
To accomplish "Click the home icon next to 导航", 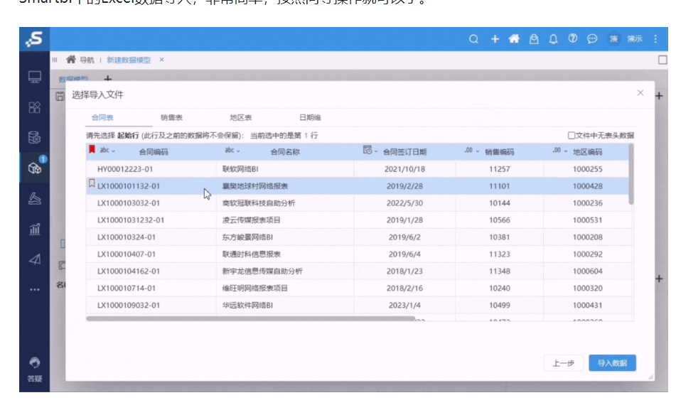I will [x=71, y=60].
